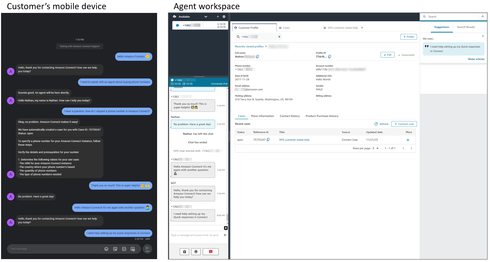Send the SMS with the send arrow button
The height and width of the screenshot is (262, 490).
(x=147, y=249)
